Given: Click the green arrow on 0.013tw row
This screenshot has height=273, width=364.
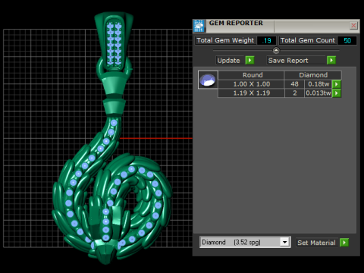Looking at the screenshot, I should (337, 93).
